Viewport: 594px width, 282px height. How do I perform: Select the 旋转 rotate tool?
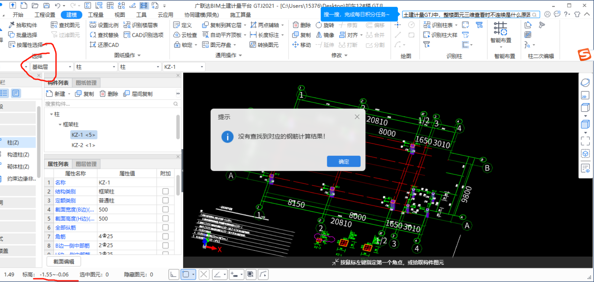click(325, 25)
